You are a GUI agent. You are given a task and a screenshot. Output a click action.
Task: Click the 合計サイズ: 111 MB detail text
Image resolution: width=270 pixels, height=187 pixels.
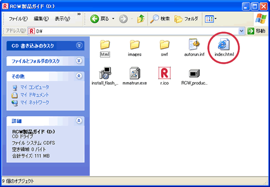click(x=31, y=156)
